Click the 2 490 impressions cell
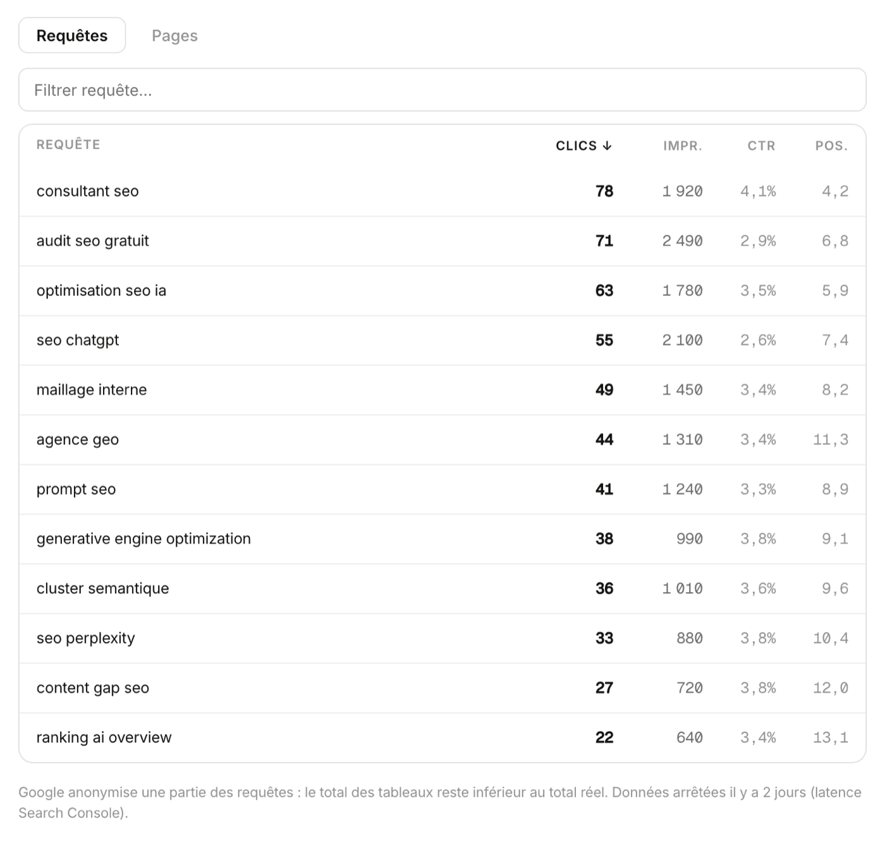 (x=683, y=241)
